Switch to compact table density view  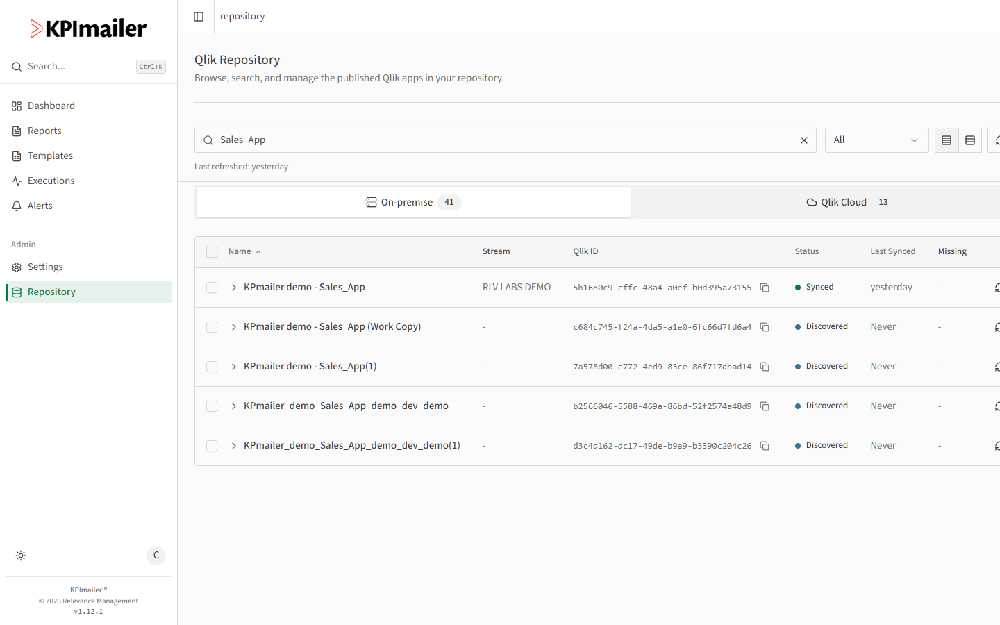tap(947, 140)
